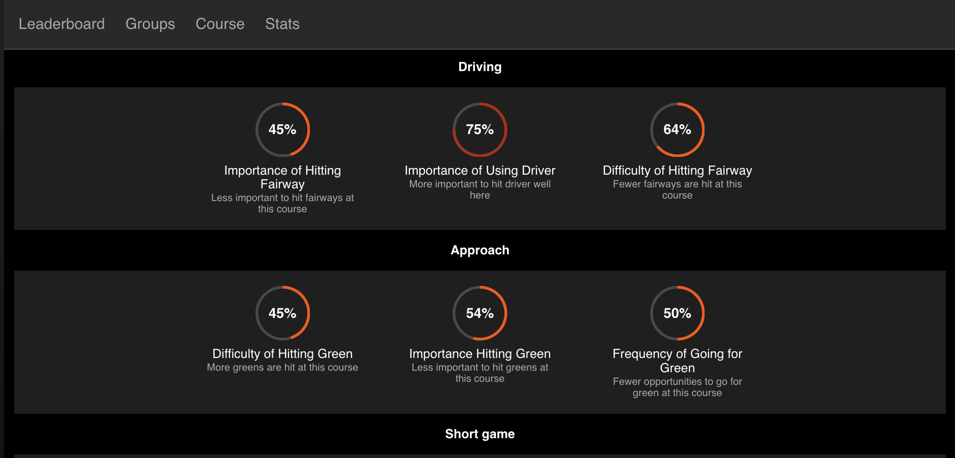Go to the Stats tab
Screen dimensions: 955x458
pos(282,24)
